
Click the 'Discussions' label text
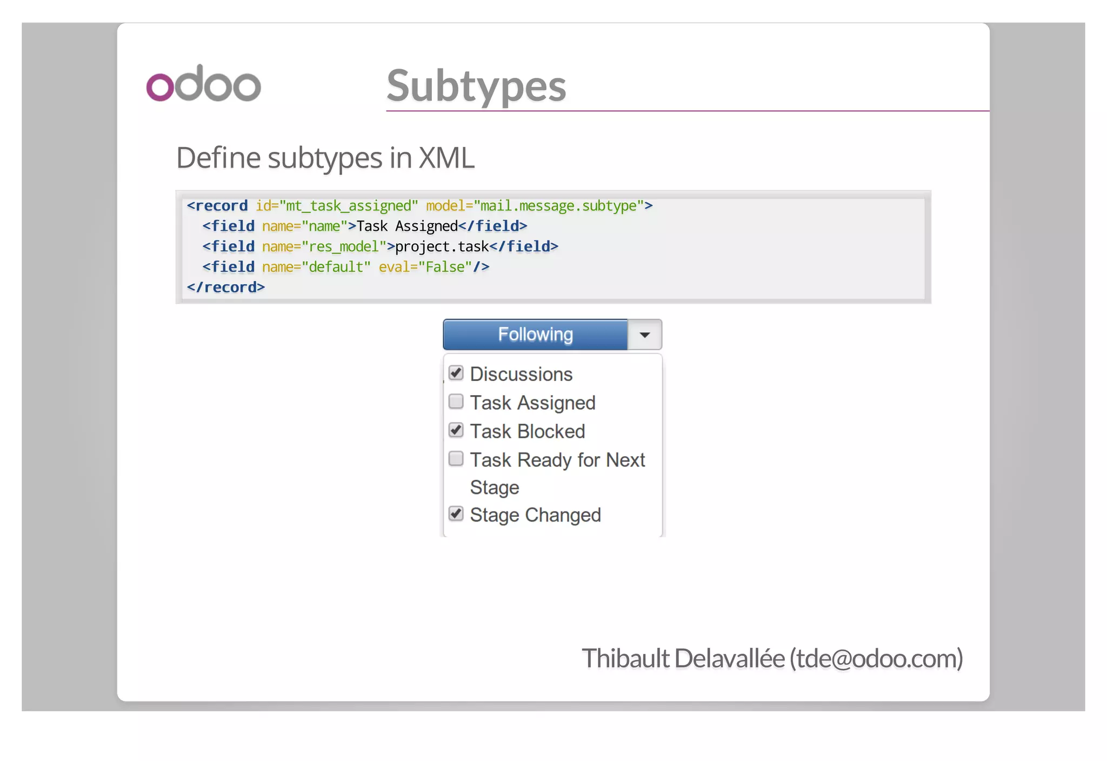(521, 374)
